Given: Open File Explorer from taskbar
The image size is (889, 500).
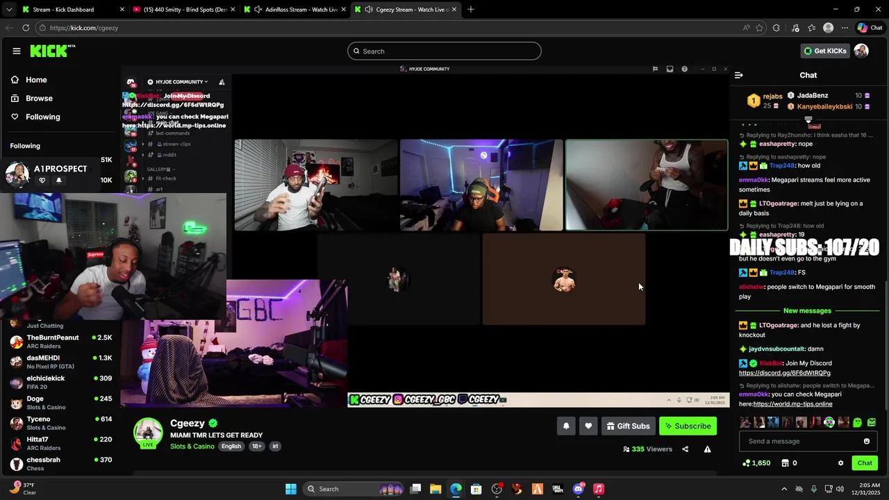Looking at the screenshot, I should [435, 489].
